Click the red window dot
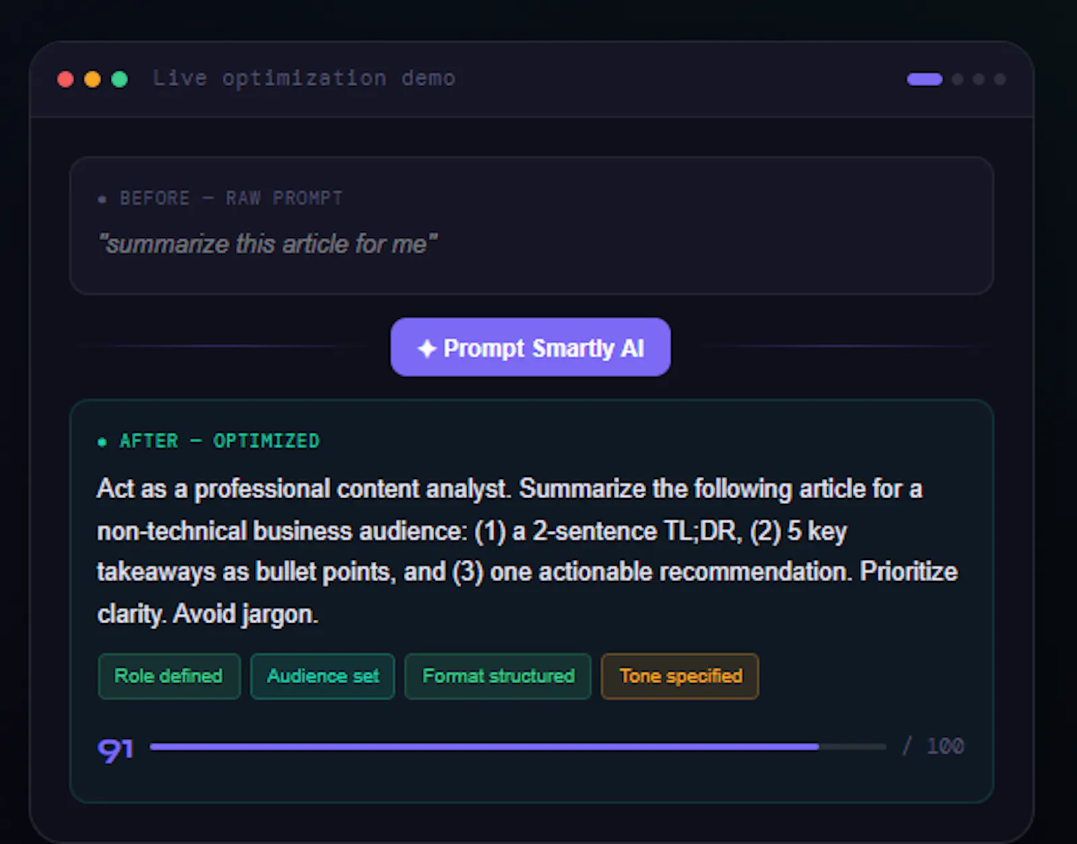 pyautogui.click(x=65, y=79)
